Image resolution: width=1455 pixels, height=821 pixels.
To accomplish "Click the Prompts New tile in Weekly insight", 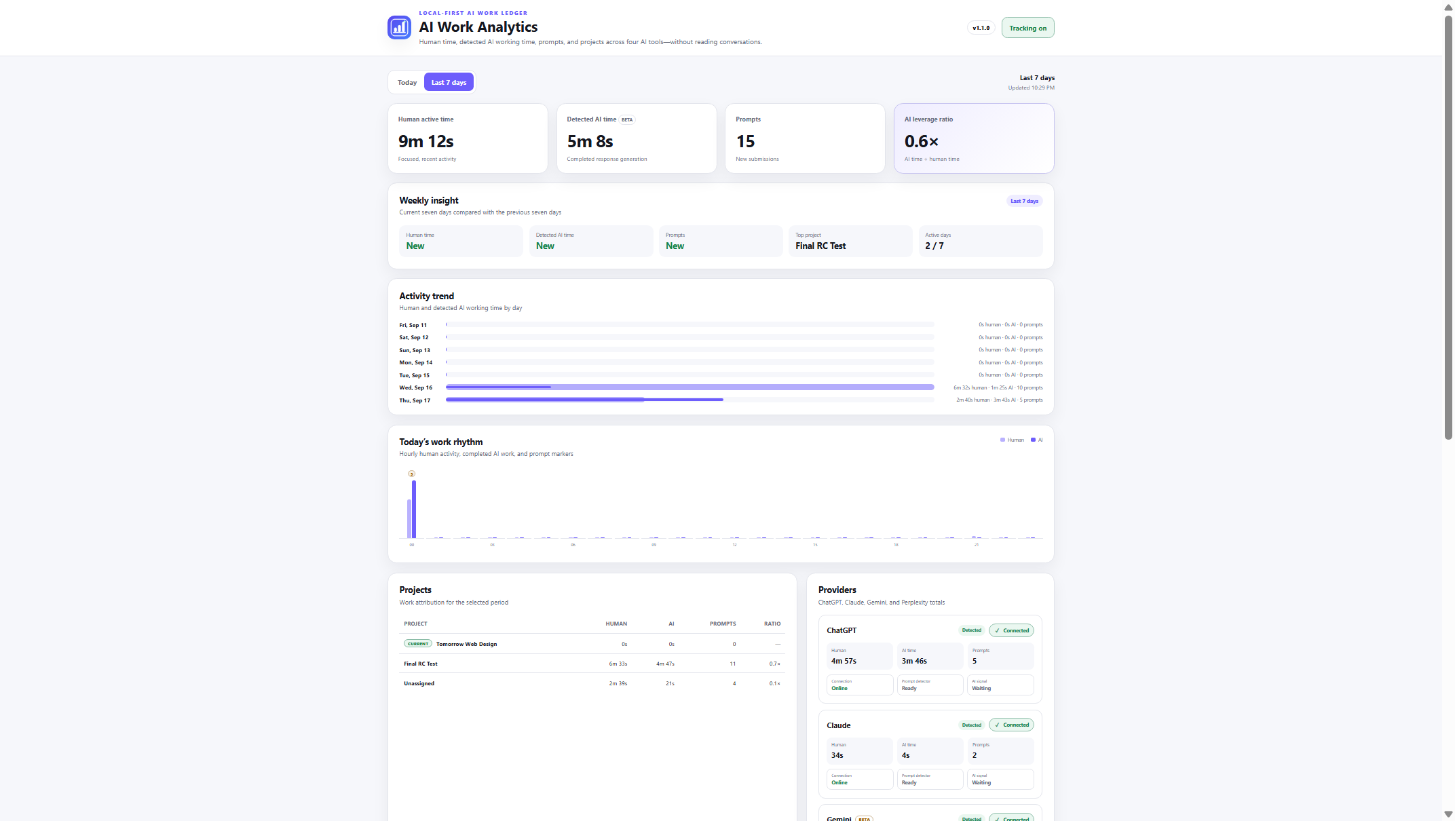I will click(721, 241).
